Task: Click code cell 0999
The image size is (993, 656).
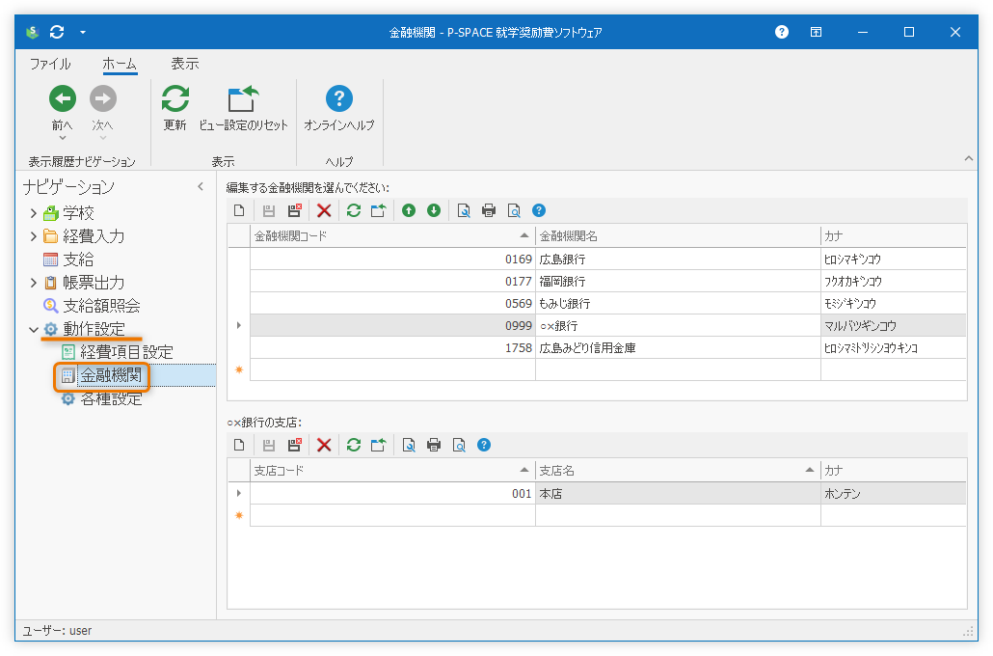Action: [x=392, y=326]
